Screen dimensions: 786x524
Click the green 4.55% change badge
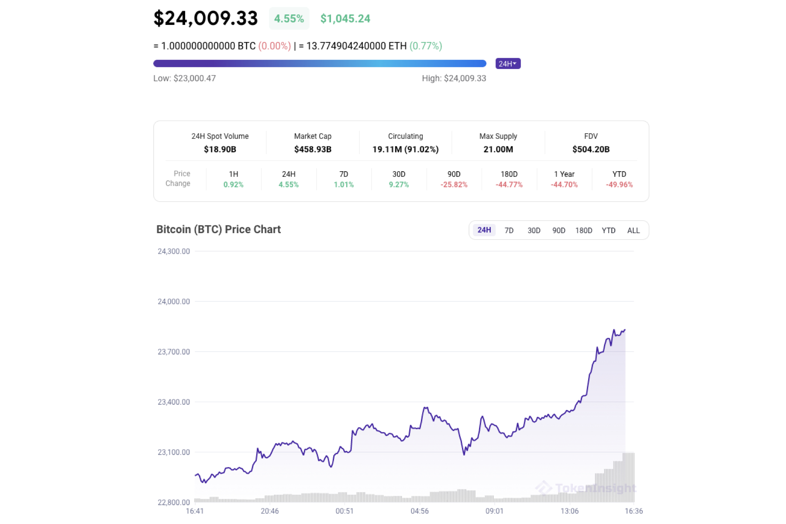pos(289,18)
